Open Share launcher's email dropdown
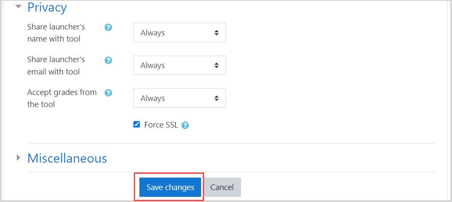This screenshot has width=452, height=202. [x=179, y=65]
